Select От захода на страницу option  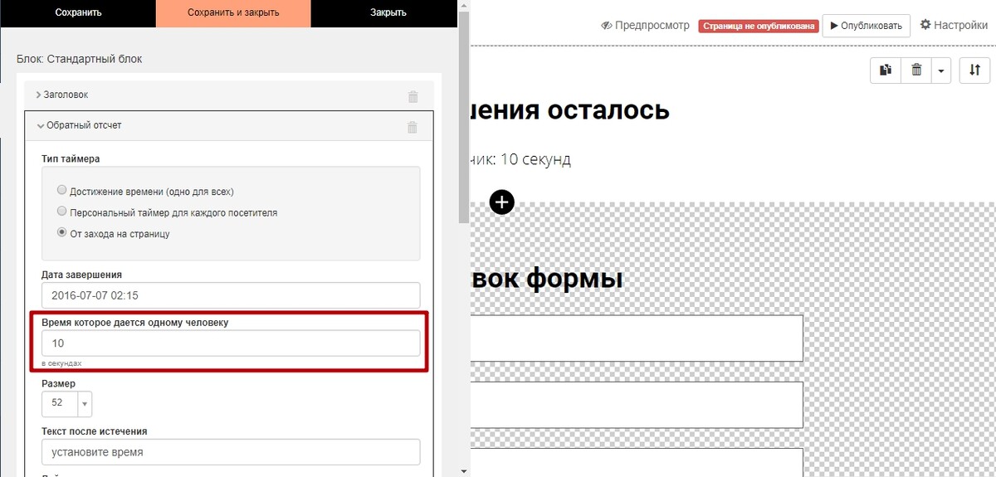61,233
